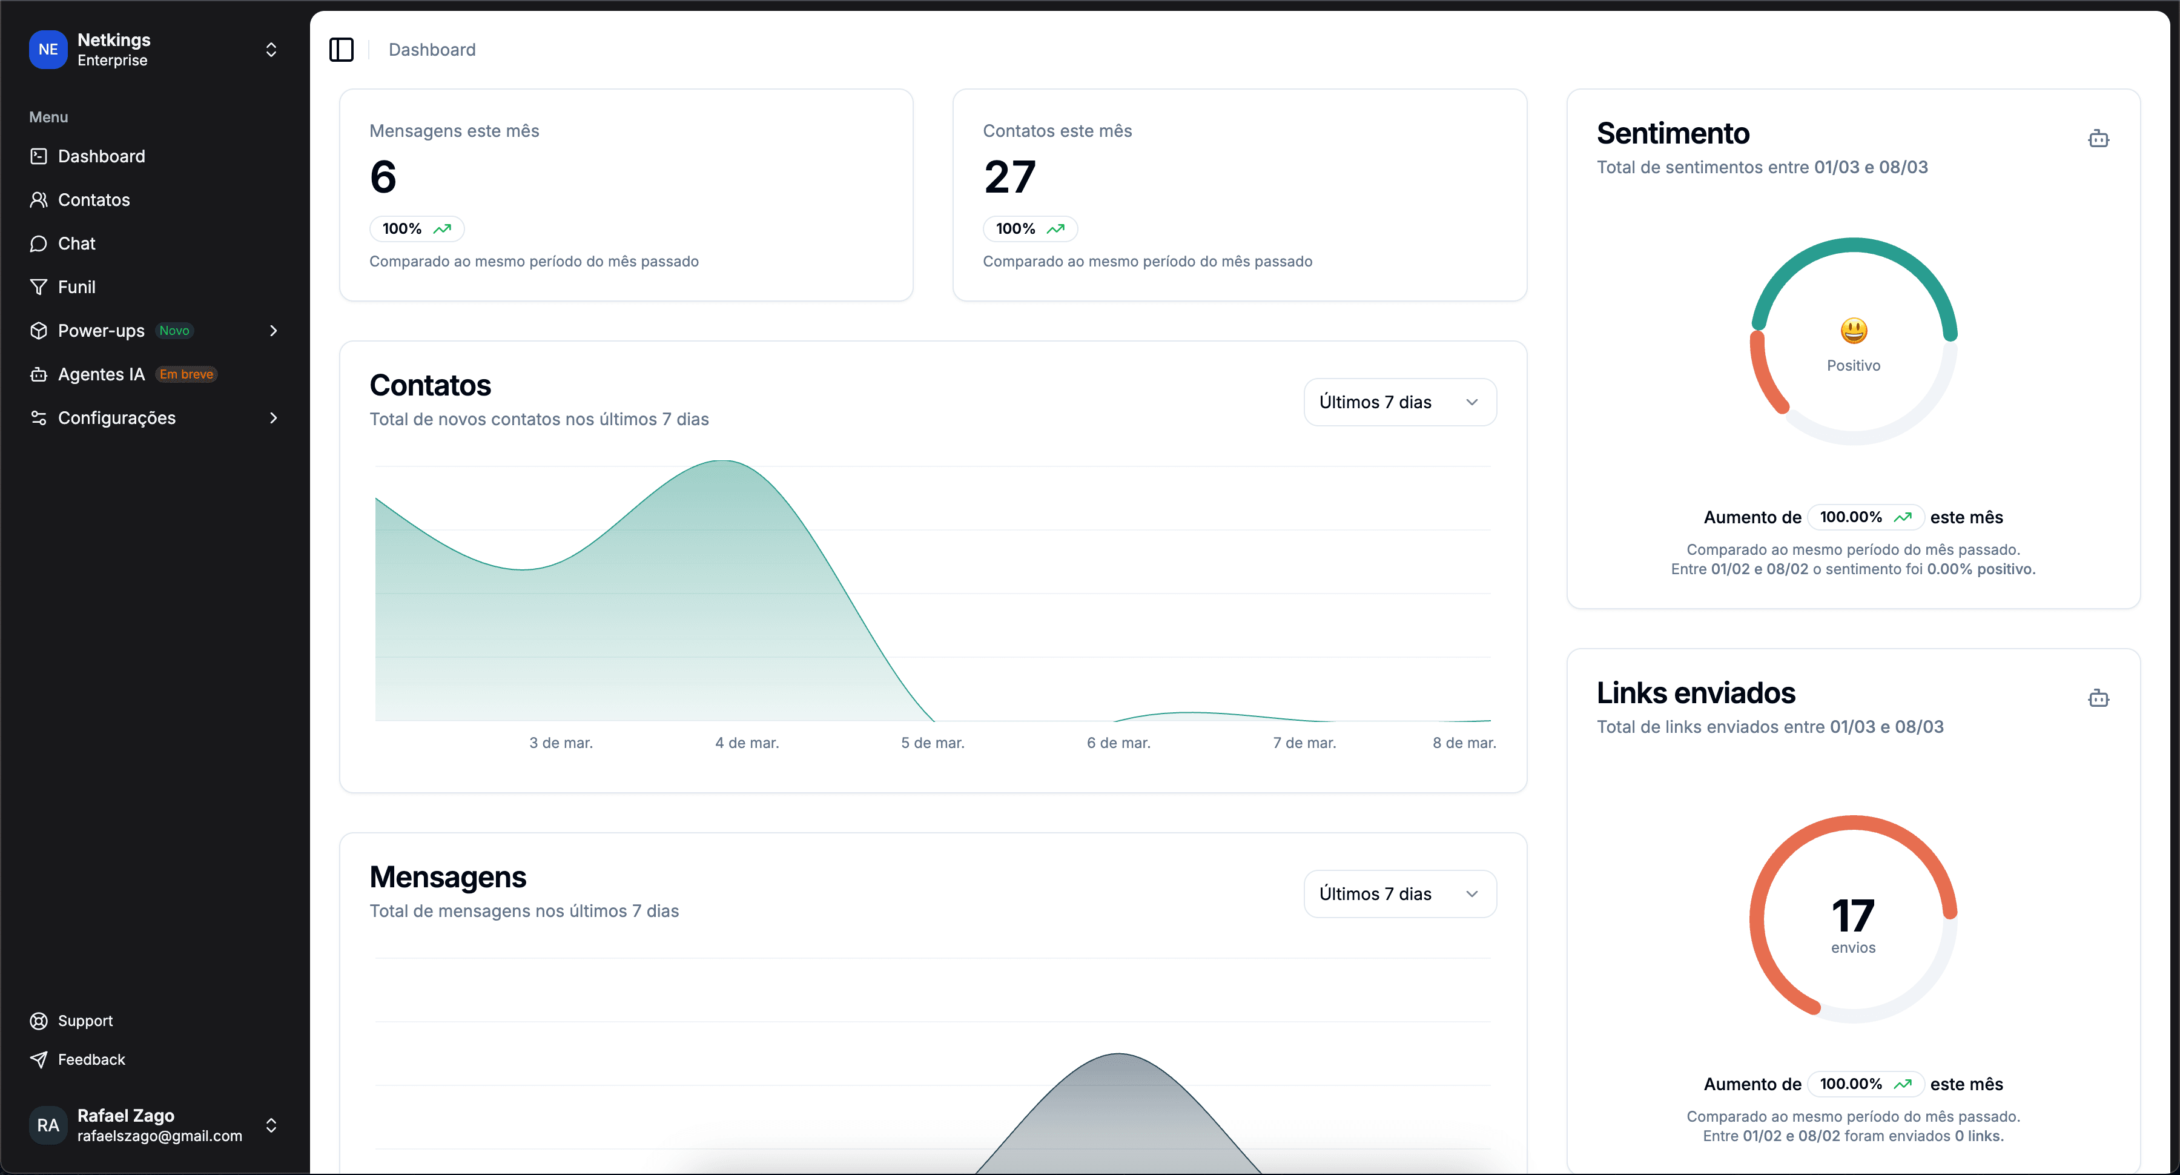Click the Sentimento card robot icon
The width and height of the screenshot is (2180, 1175).
(x=2098, y=138)
